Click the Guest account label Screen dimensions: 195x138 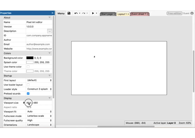pyautogui.click(x=186, y=13)
